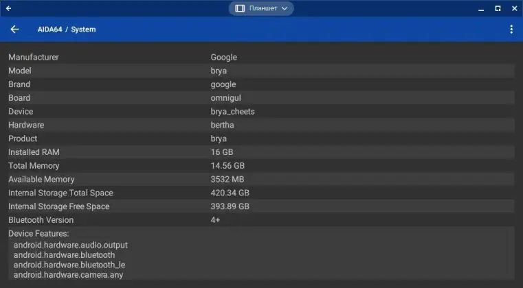Minimize the app window

[481, 9]
